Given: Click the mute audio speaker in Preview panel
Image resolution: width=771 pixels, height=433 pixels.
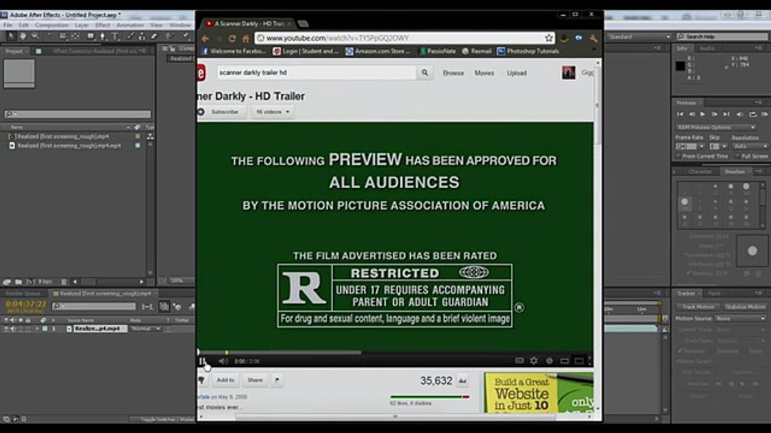Looking at the screenshot, I should pyautogui.click(x=741, y=114).
